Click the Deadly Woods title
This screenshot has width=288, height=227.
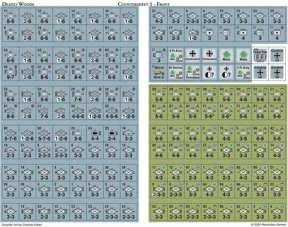19,4
